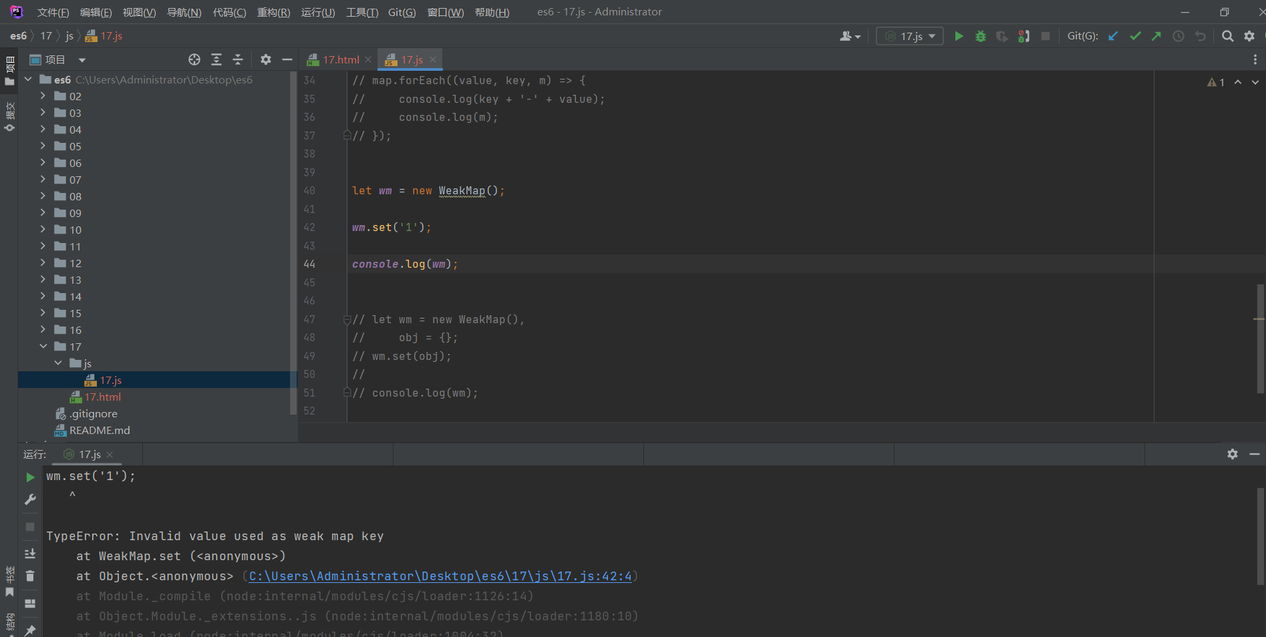This screenshot has width=1266, height=637.
Task: Close the 17.html editor tab
Action: click(x=368, y=59)
